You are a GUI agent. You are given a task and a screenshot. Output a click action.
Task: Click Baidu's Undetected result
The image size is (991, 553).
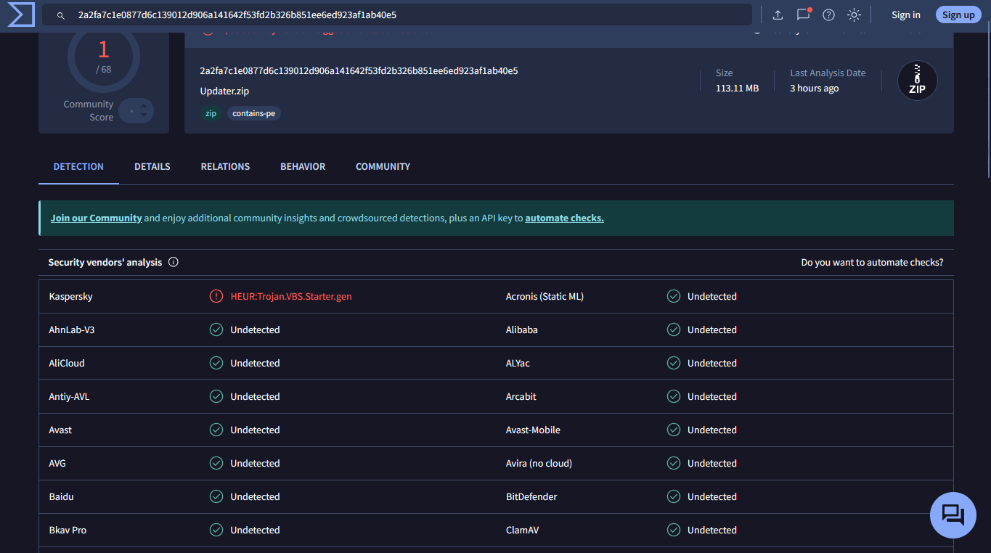255,496
